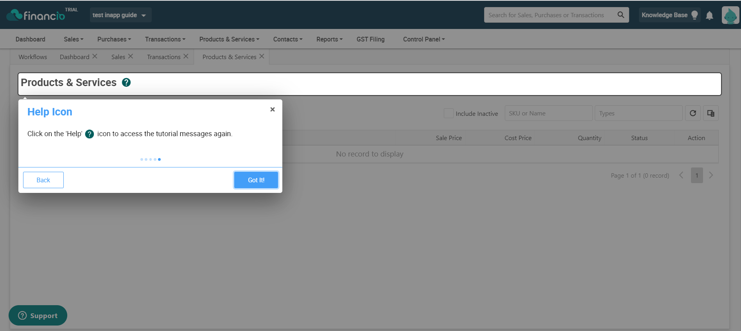Switch to the Transactions tab
This screenshot has height=331, width=741.
[x=163, y=57]
